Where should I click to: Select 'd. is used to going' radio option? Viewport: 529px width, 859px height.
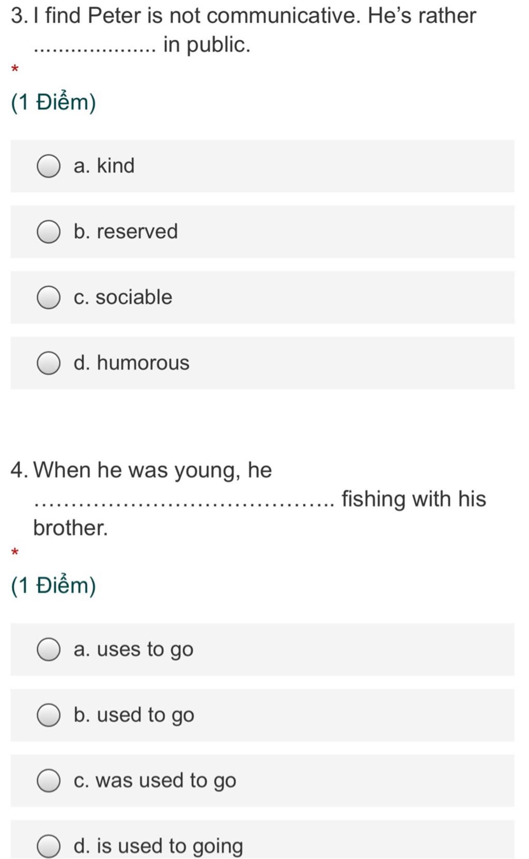[49, 846]
